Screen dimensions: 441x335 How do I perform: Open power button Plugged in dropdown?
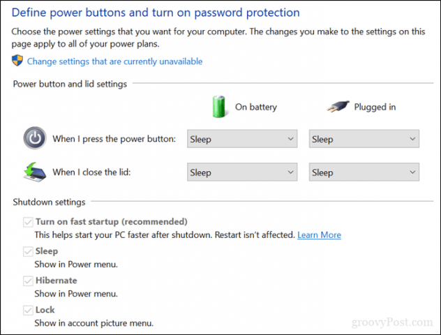pos(364,139)
